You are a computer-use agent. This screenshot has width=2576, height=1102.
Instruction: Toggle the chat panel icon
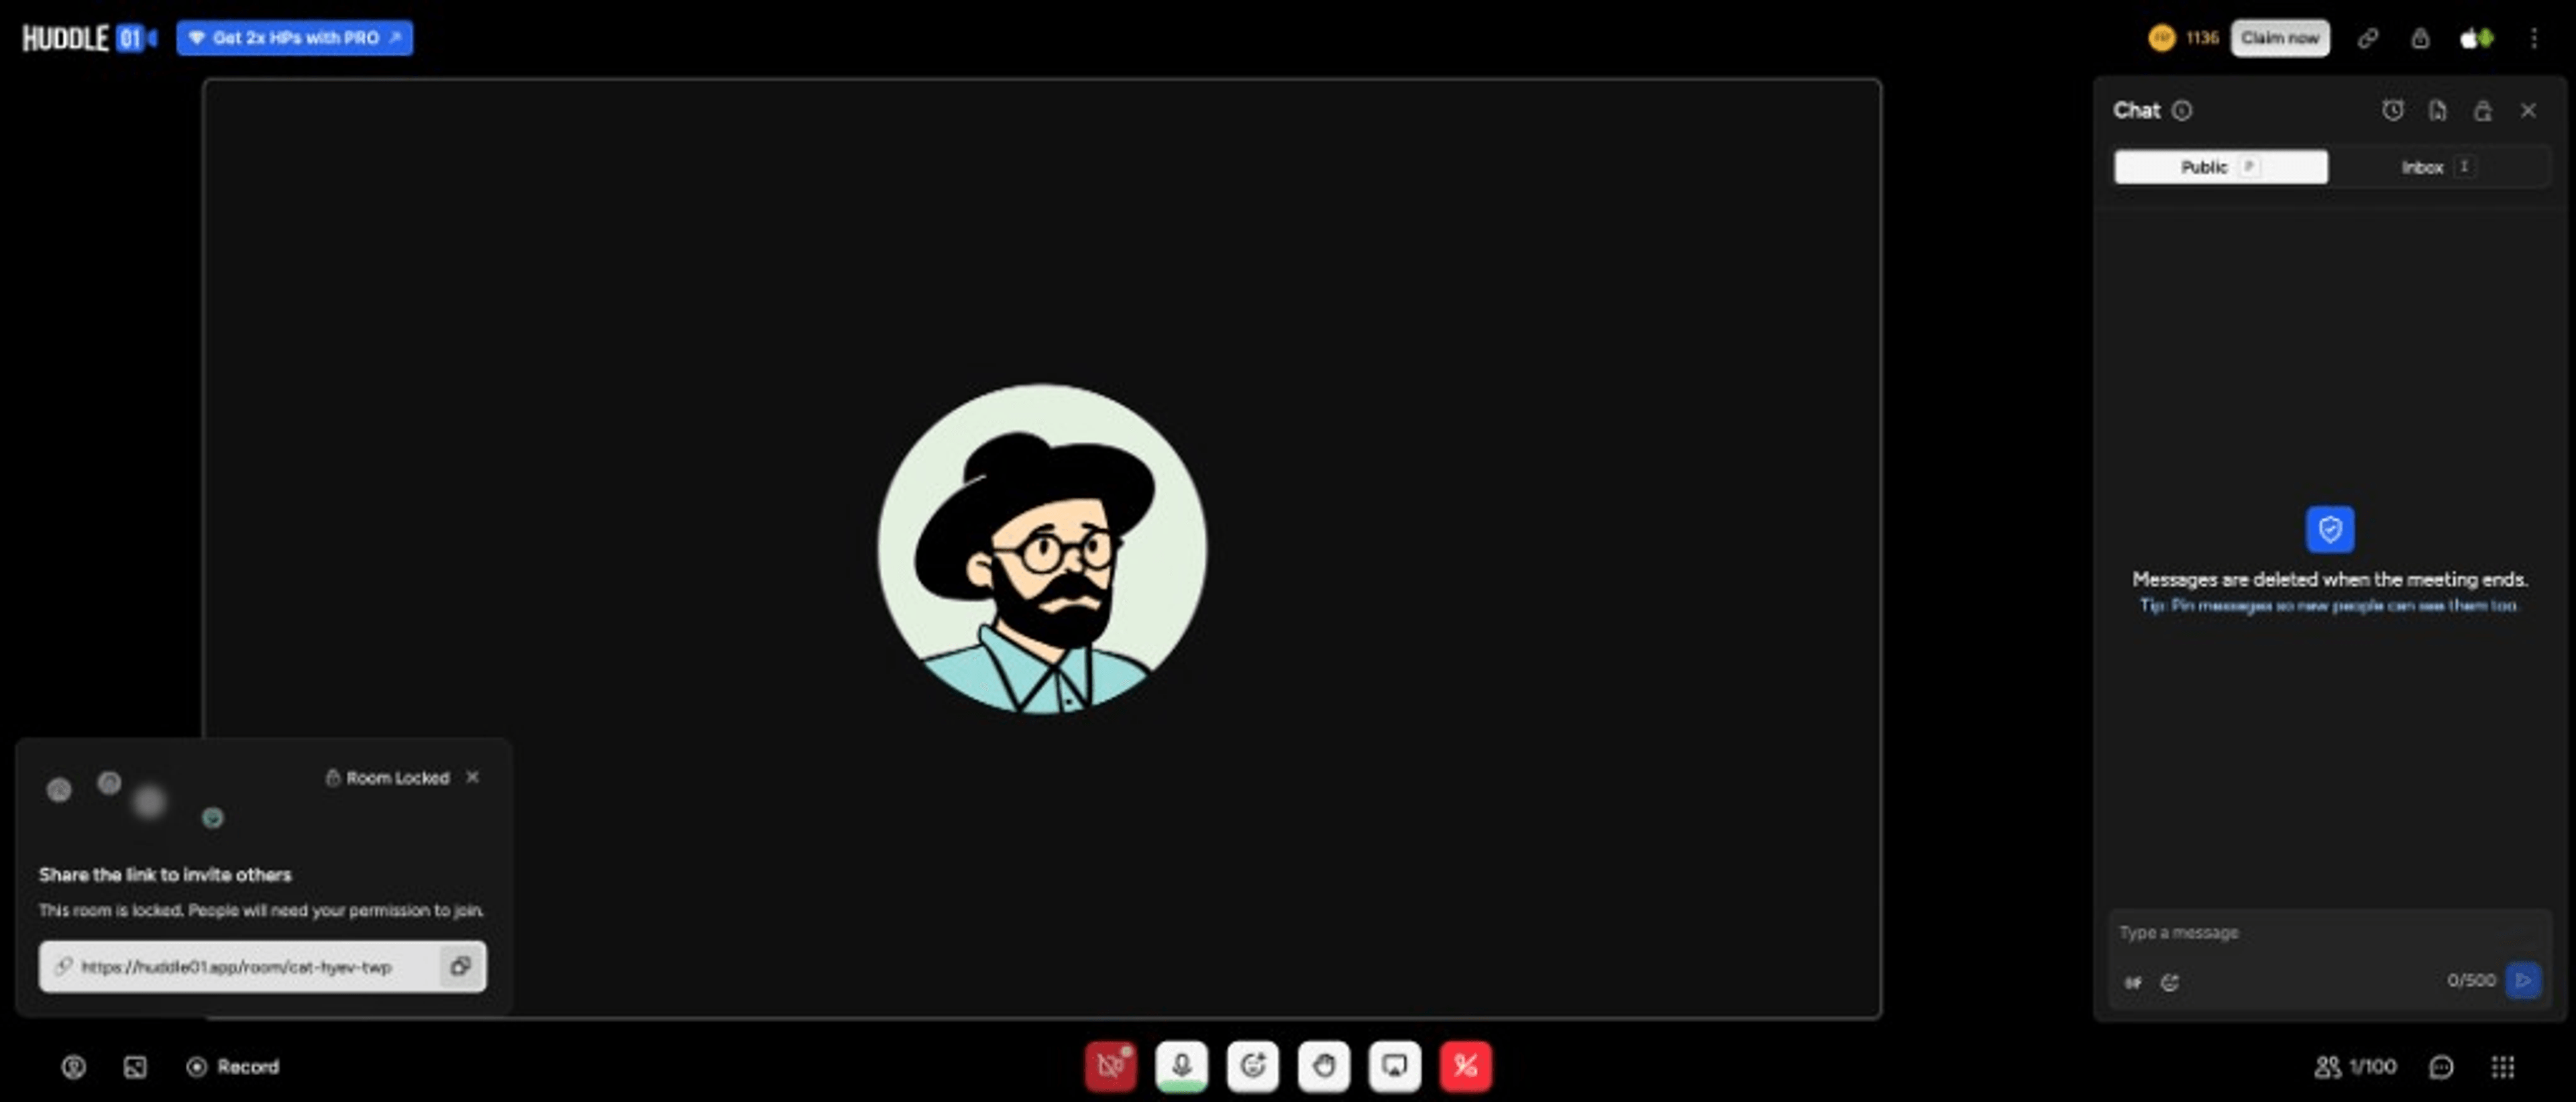pyautogui.click(x=2441, y=1067)
